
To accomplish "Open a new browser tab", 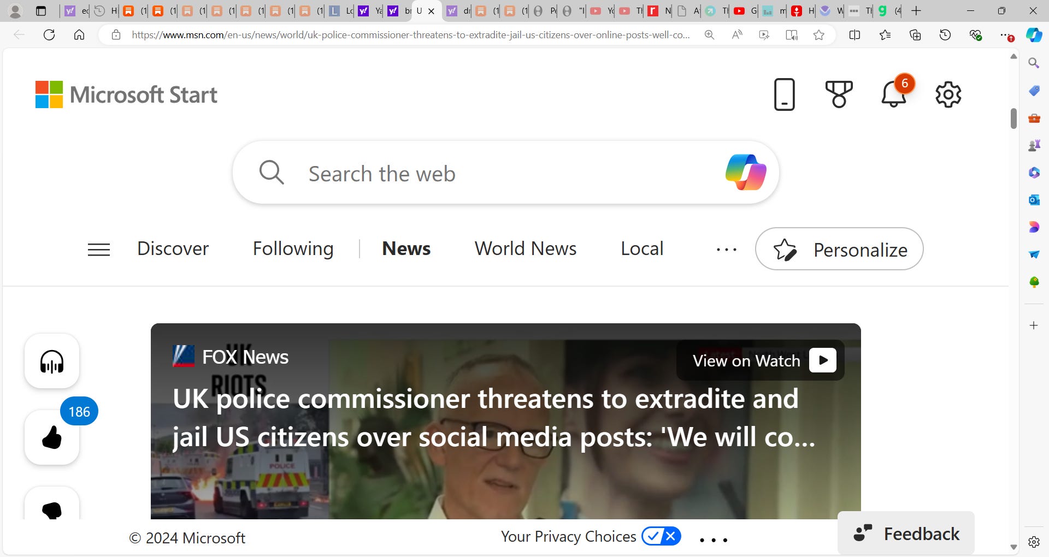I will [917, 10].
